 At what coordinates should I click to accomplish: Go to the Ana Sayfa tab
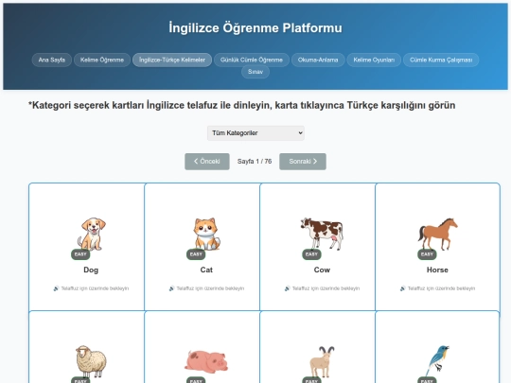pos(52,60)
